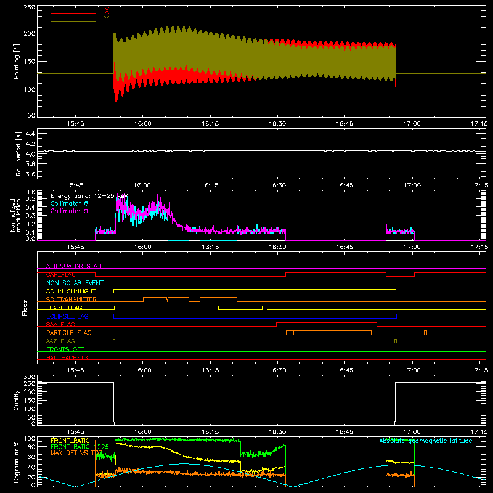This screenshot has width=493, height=493.
Task: Click the step-up on the SAA_FLAG trace
Action: 276,325
